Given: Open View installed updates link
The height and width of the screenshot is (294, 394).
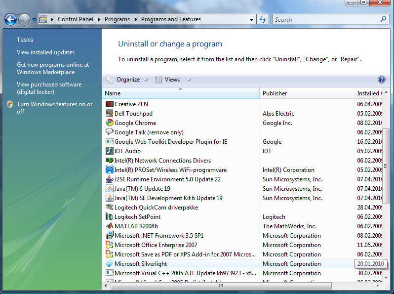Looking at the screenshot, I should point(46,52).
